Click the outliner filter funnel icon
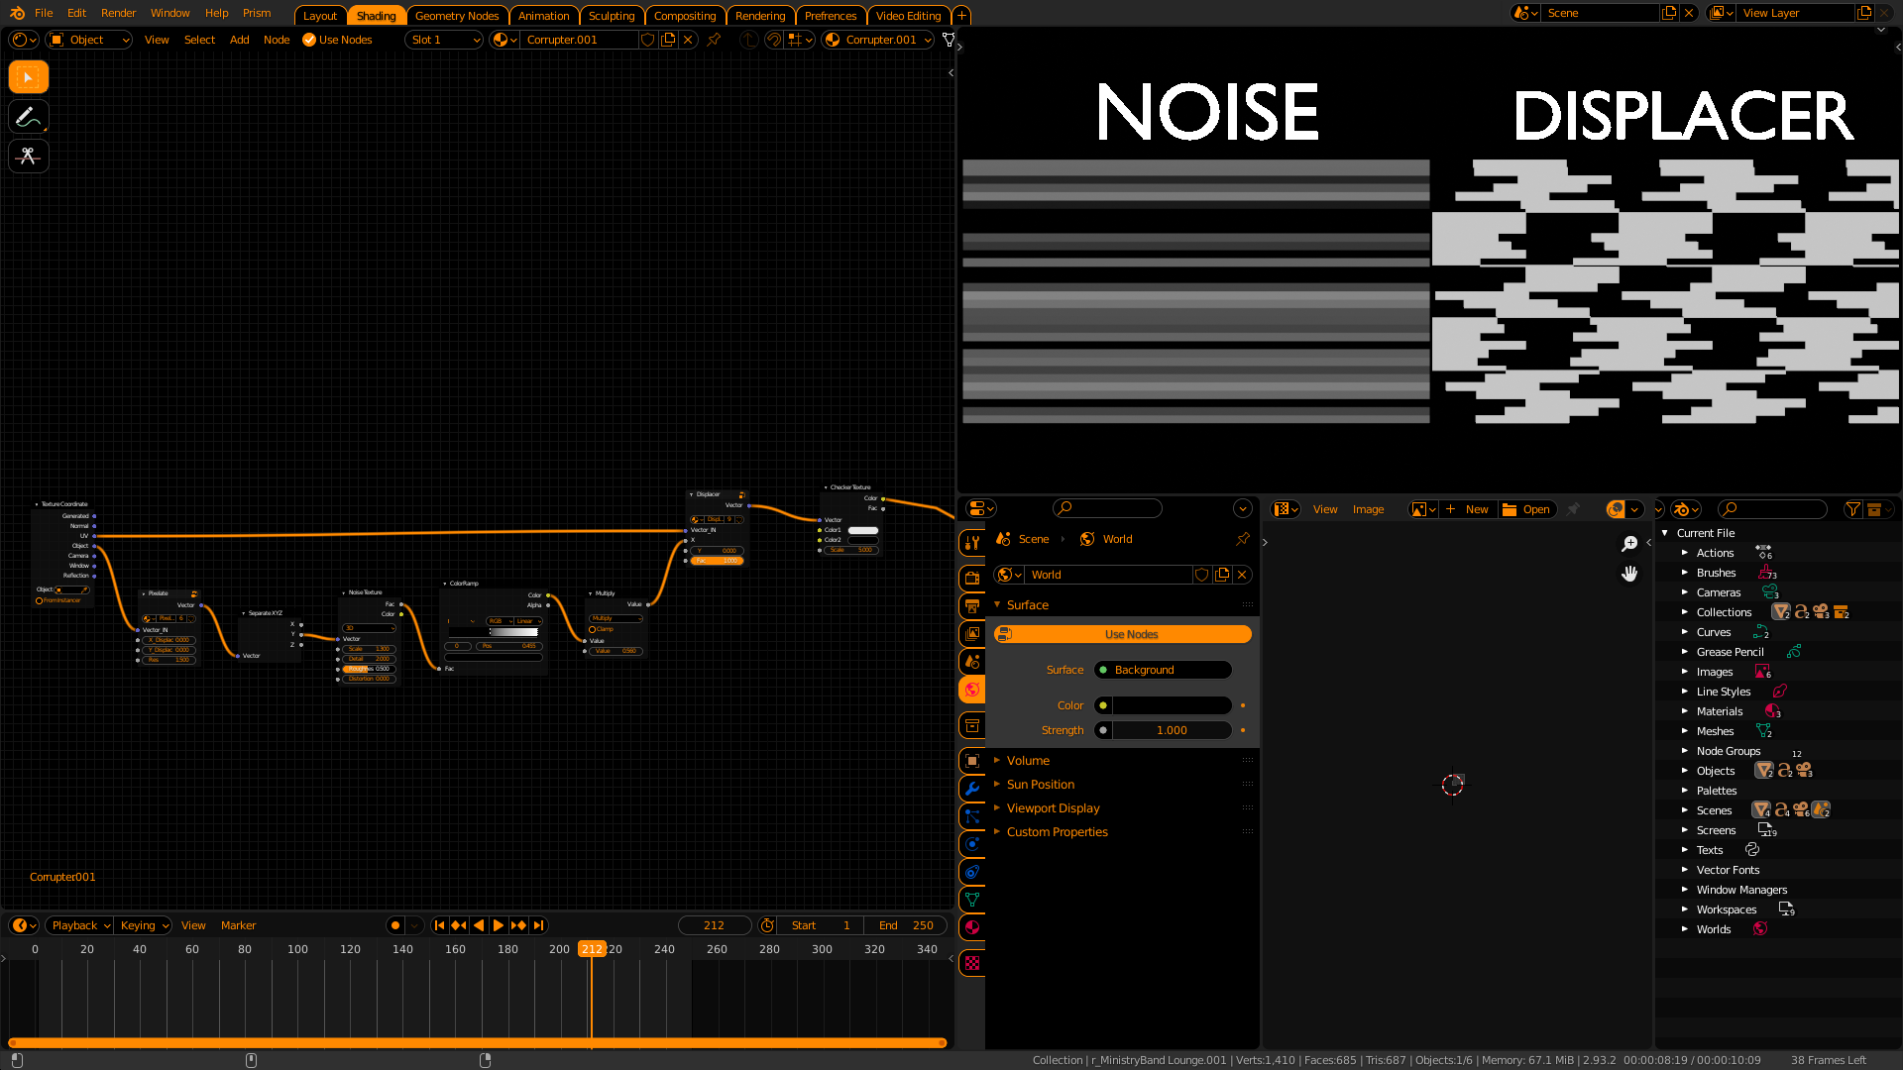The image size is (1903, 1070). click(x=1852, y=509)
